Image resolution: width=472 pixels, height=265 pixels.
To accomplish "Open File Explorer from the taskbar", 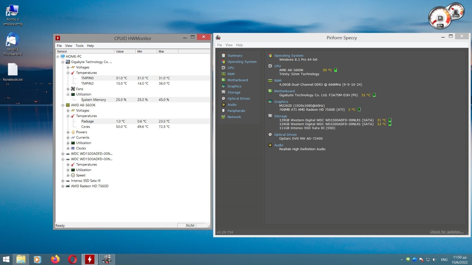I will [x=21, y=259].
